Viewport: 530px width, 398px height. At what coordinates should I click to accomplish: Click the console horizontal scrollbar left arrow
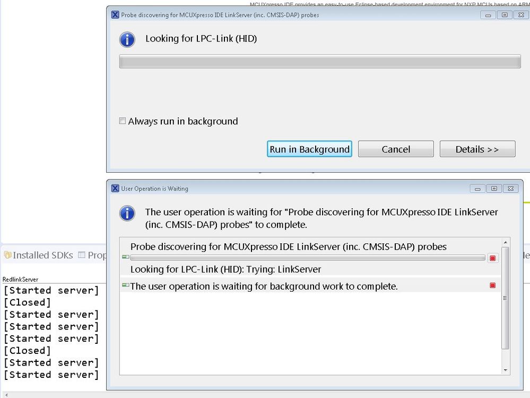coord(6,395)
